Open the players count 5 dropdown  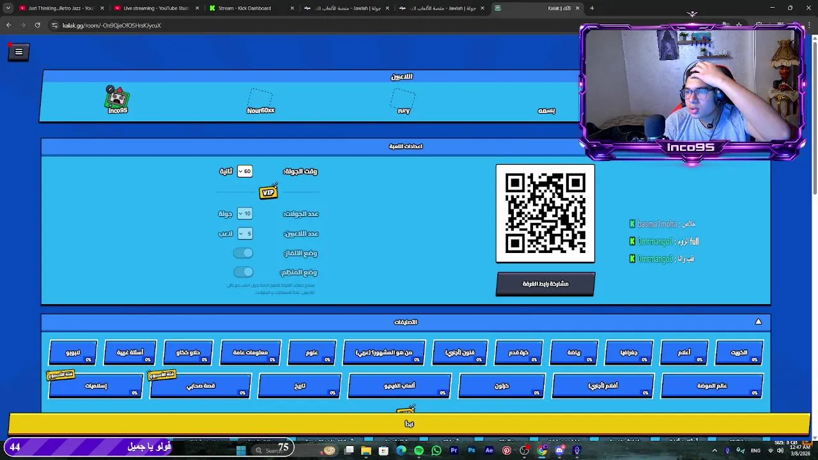[x=245, y=233]
